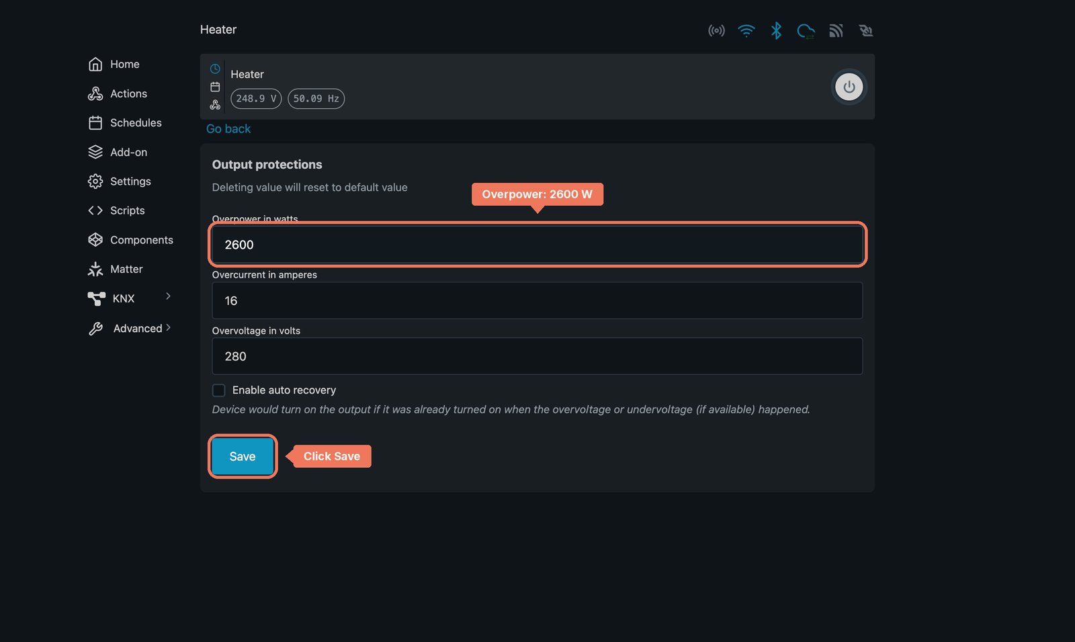Expand the KNX submenu chevron
Screen dimensions: 1075x642
click(x=168, y=296)
